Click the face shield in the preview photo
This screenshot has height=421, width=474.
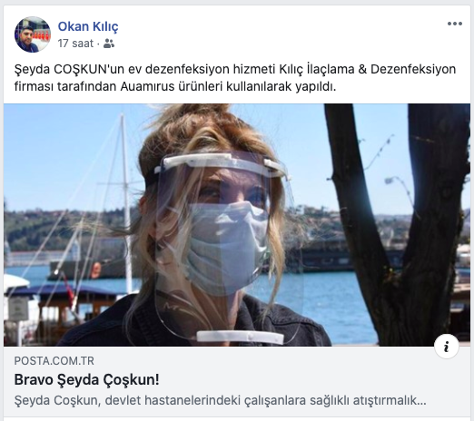tap(224, 242)
